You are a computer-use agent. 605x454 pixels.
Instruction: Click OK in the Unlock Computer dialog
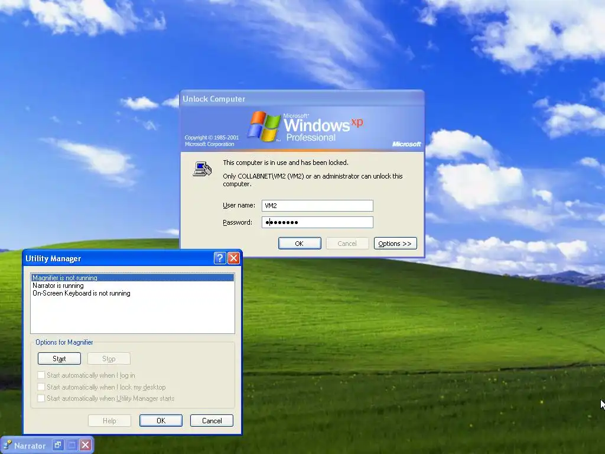(x=300, y=243)
